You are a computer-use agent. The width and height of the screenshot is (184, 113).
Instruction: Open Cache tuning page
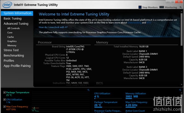10,37
